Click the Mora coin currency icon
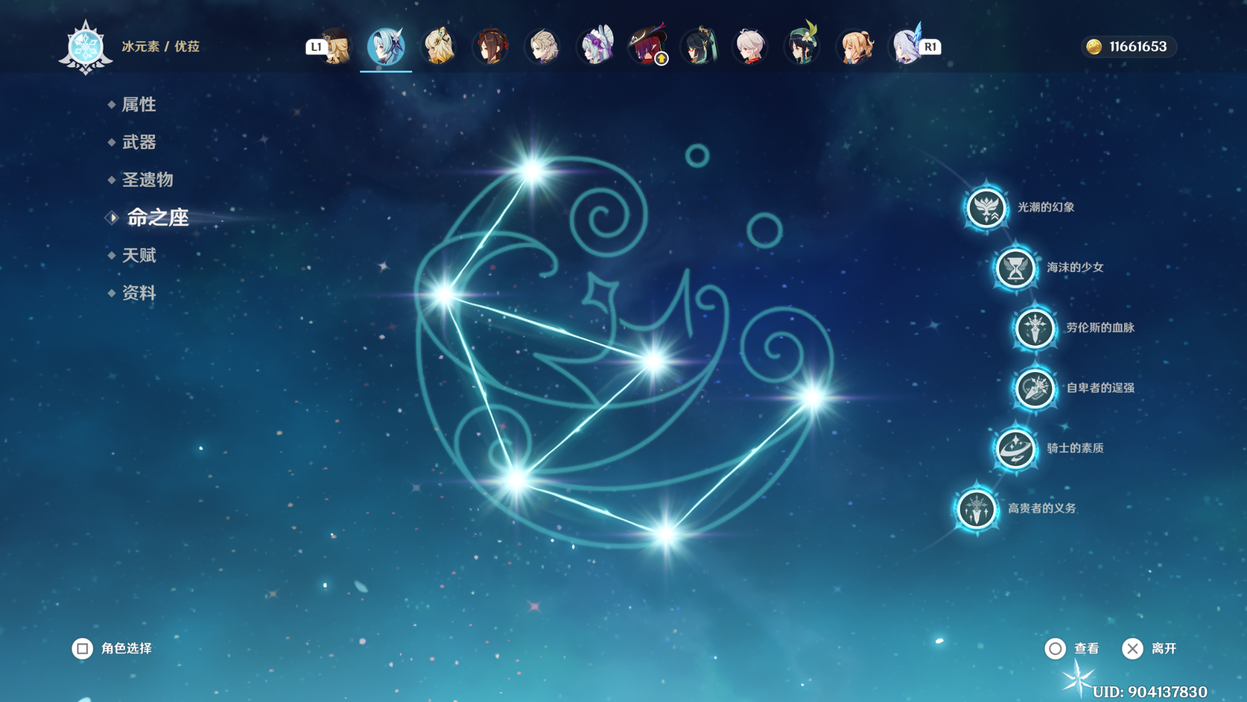Image resolution: width=1247 pixels, height=702 pixels. [x=1094, y=47]
